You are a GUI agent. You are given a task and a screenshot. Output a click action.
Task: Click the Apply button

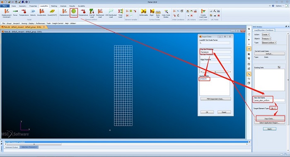(x=270, y=129)
